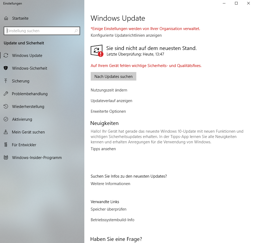Click the Verwandte Links heading
This screenshot has height=243, width=253.
click(x=105, y=202)
